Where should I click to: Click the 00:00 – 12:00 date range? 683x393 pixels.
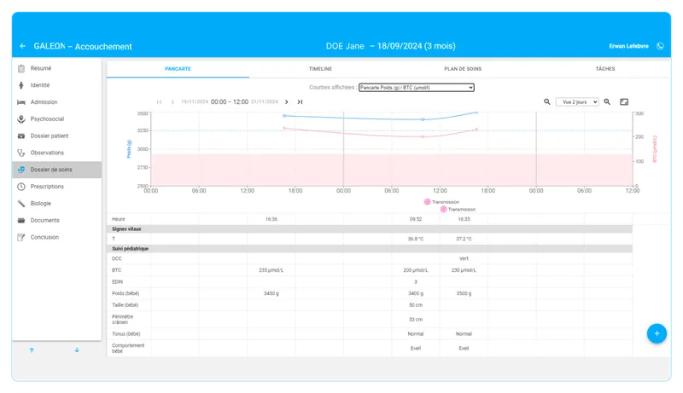click(230, 101)
